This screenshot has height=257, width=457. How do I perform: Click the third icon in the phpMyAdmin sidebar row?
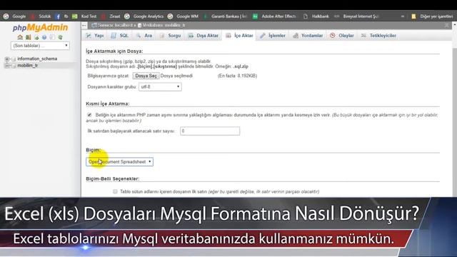tap(36, 37)
